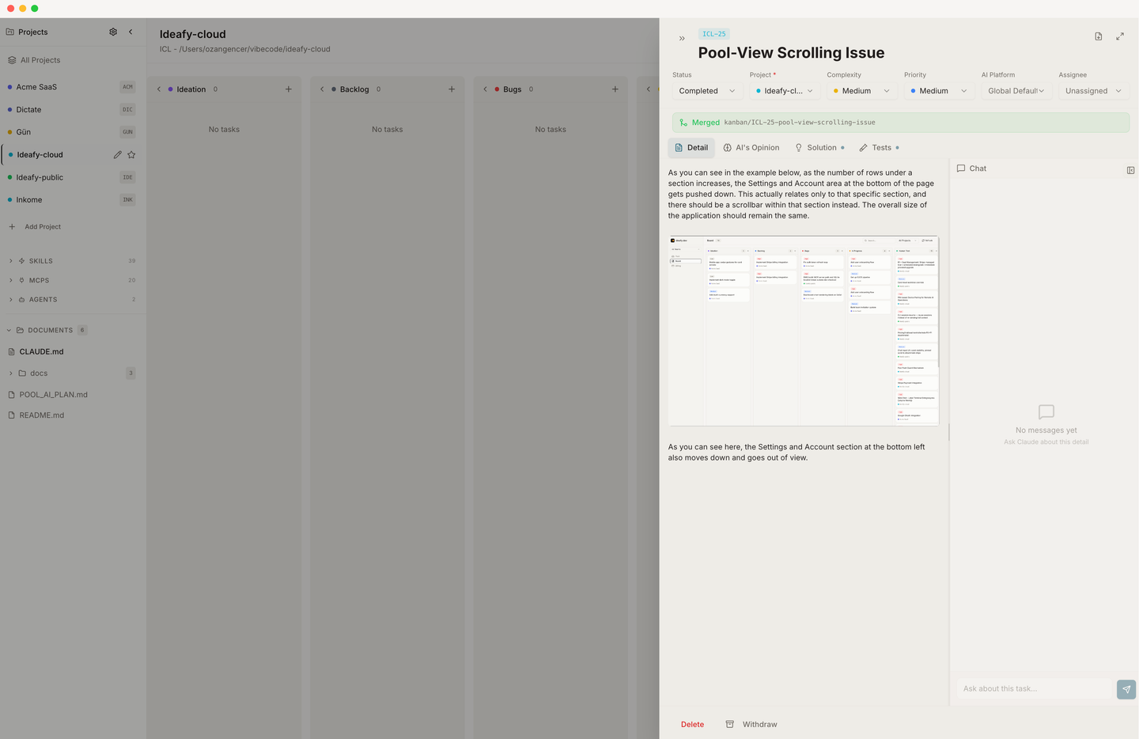
Task: Send the chat message with paper plane
Action: [1126, 689]
